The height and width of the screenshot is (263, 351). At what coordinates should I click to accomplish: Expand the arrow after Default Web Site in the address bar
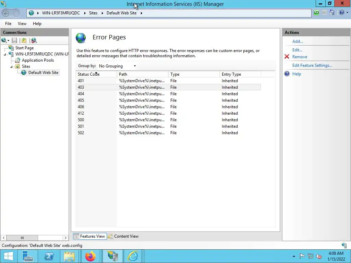tap(141, 13)
